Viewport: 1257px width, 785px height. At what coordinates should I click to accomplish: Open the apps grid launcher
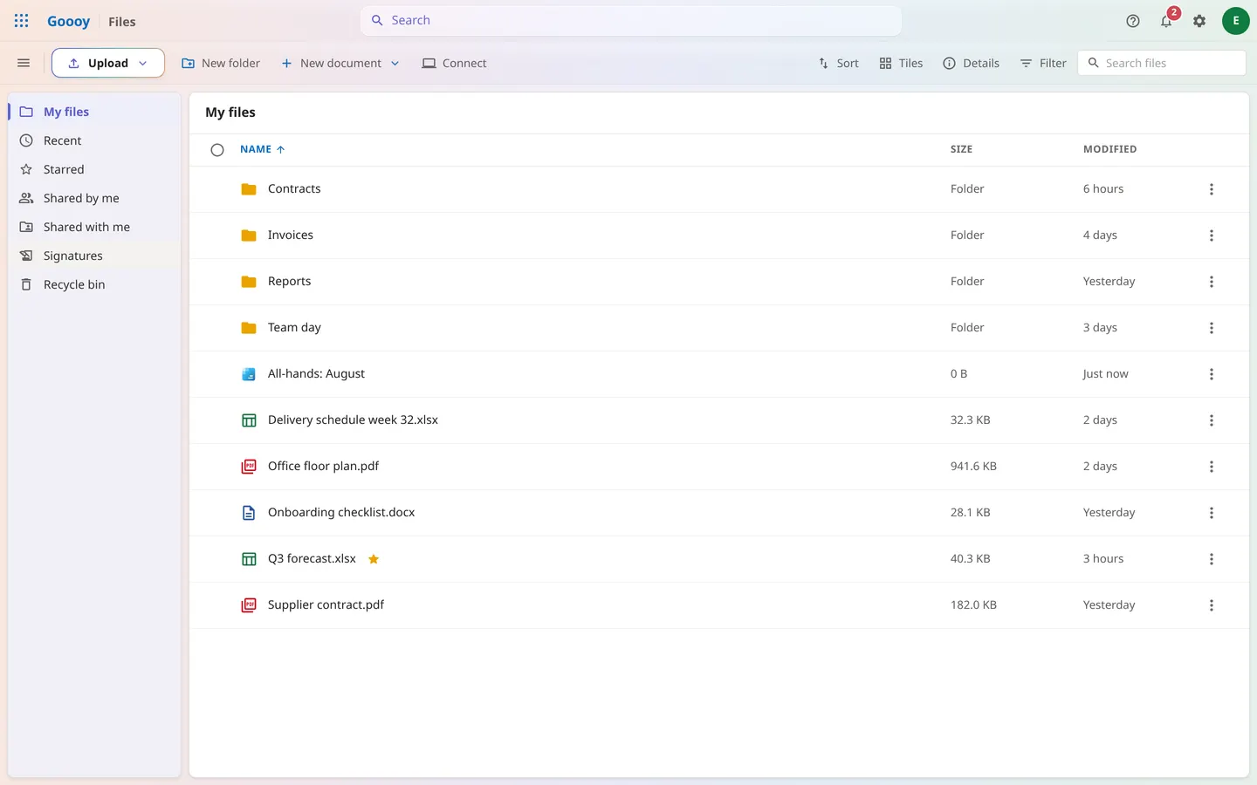point(22,21)
